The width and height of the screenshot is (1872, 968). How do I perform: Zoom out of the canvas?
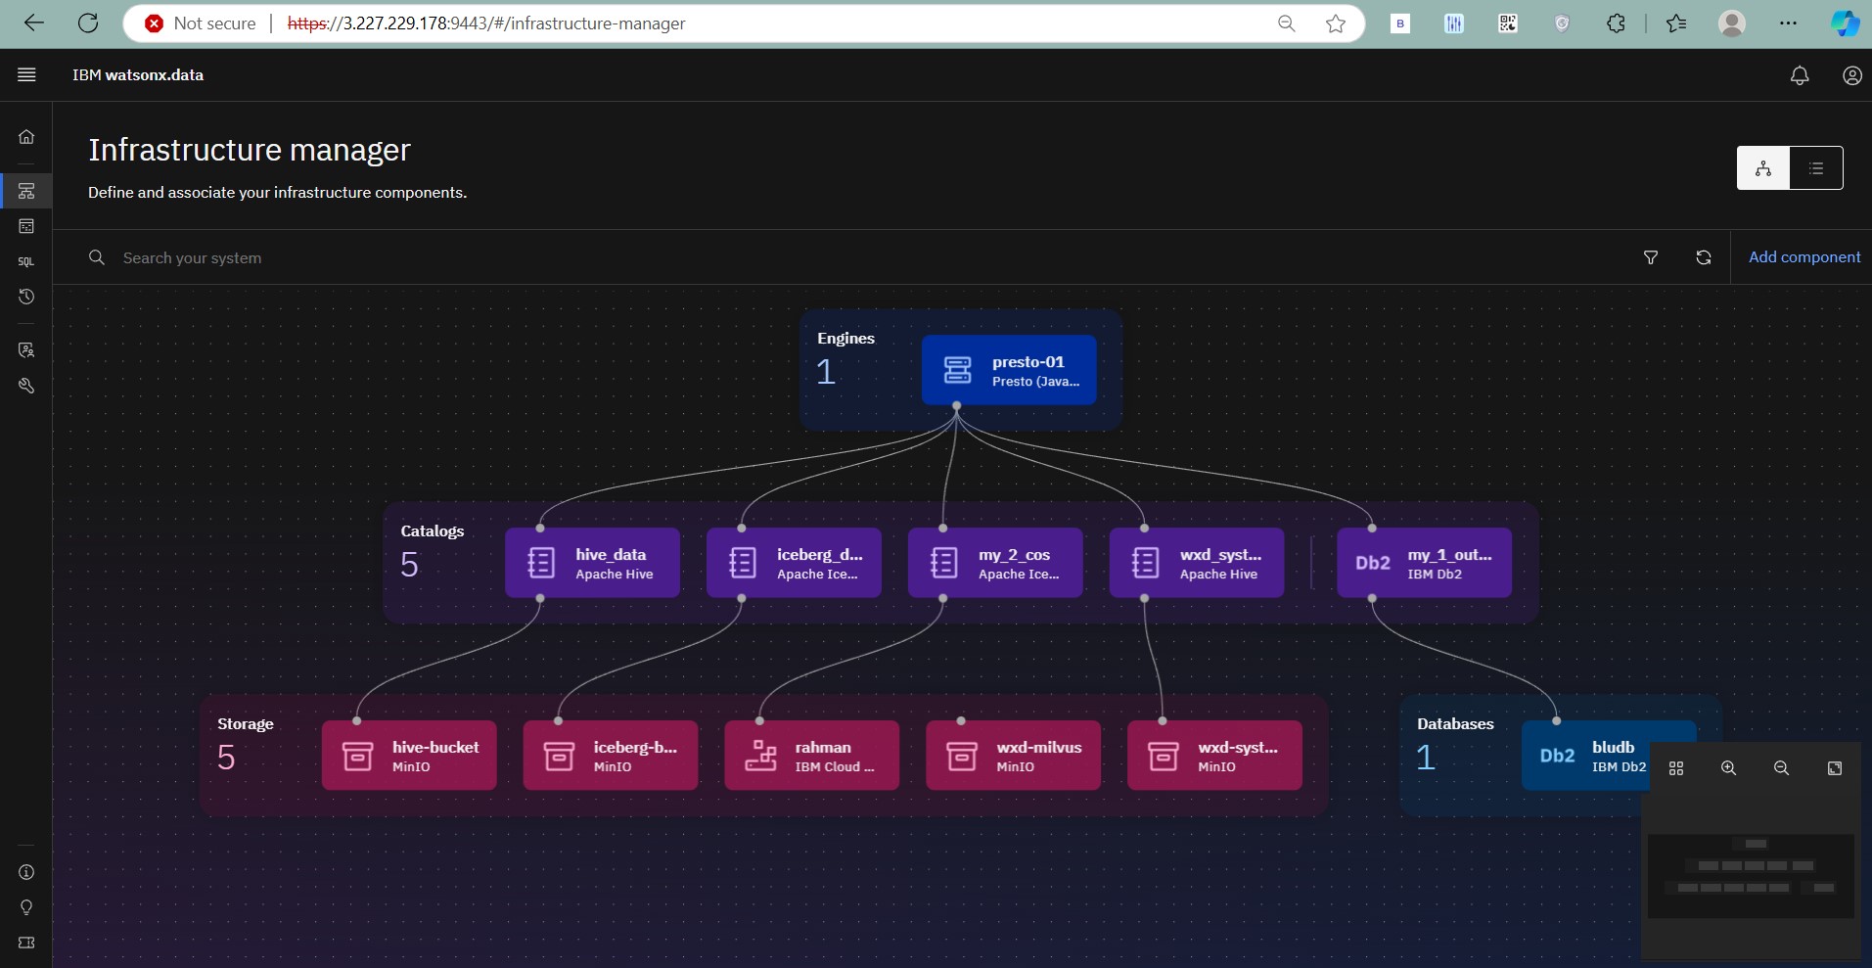1782,768
